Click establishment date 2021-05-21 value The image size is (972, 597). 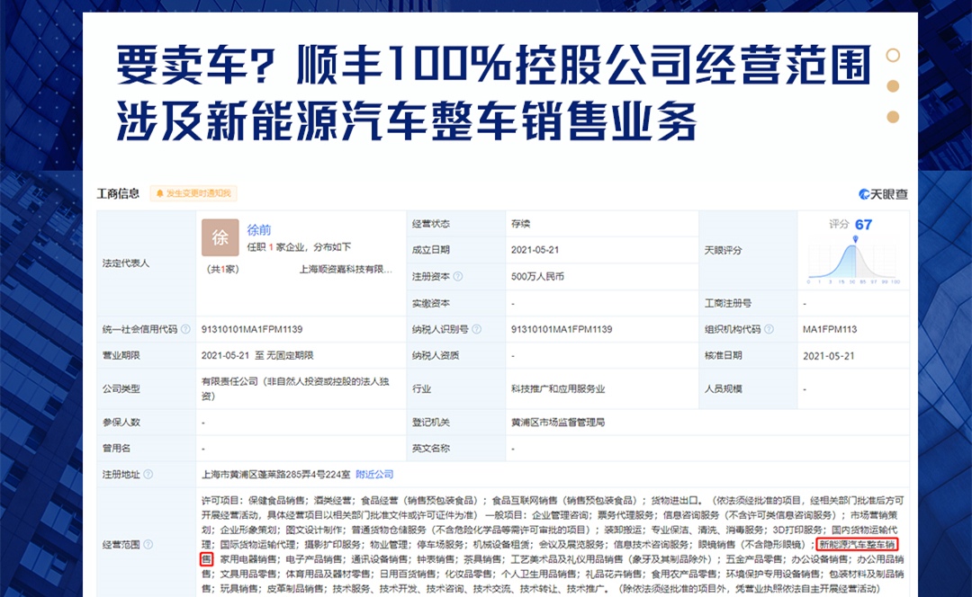pos(535,250)
